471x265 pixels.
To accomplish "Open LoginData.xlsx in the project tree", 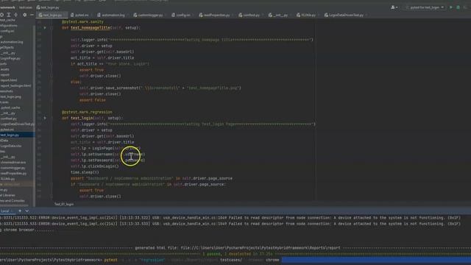I will 11,146.
